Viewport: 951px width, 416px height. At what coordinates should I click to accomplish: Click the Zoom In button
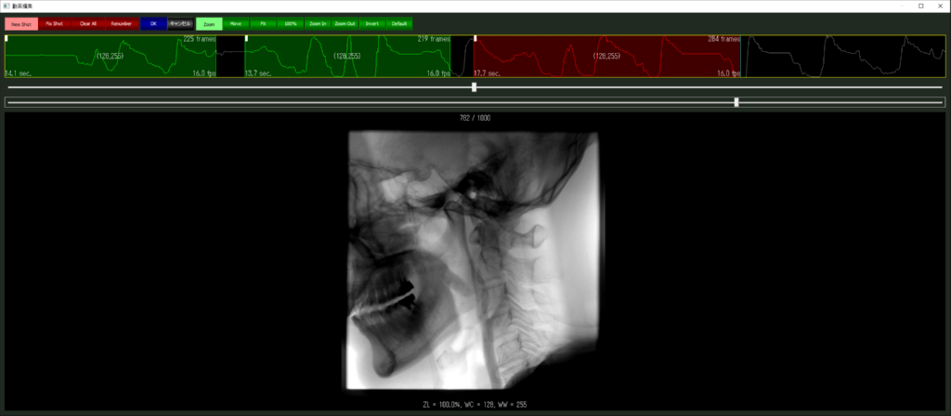click(318, 23)
